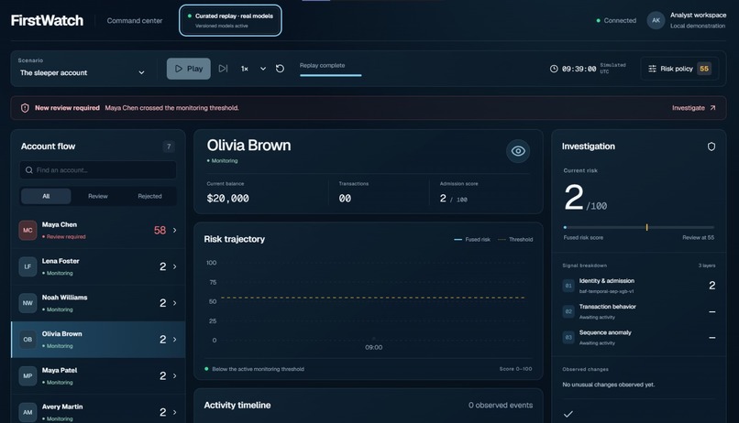This screenshot has height=423, width=739.
Task: Click the arrow icon beside Investigate
Action: coord(712,108)
